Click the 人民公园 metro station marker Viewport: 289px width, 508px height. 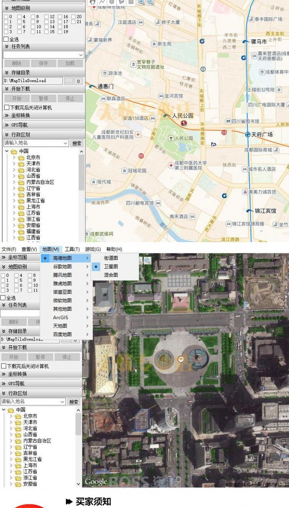point(166,115)
